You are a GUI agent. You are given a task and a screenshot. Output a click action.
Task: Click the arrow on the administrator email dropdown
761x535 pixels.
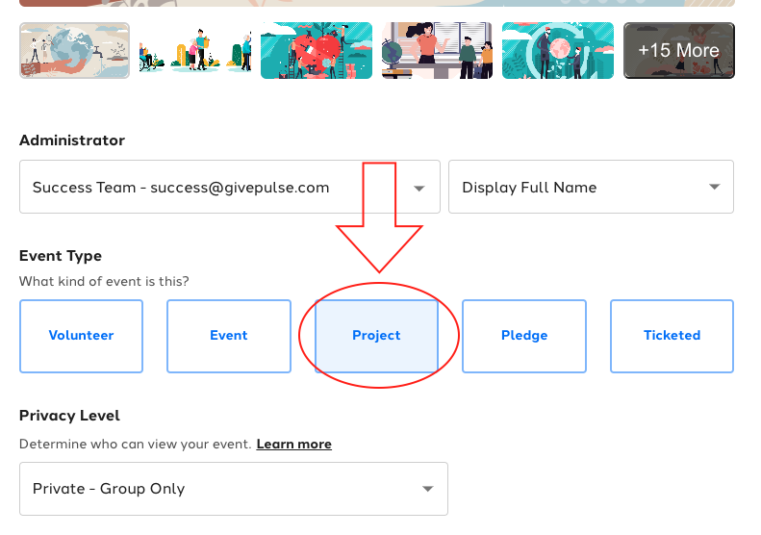(419, 189)
